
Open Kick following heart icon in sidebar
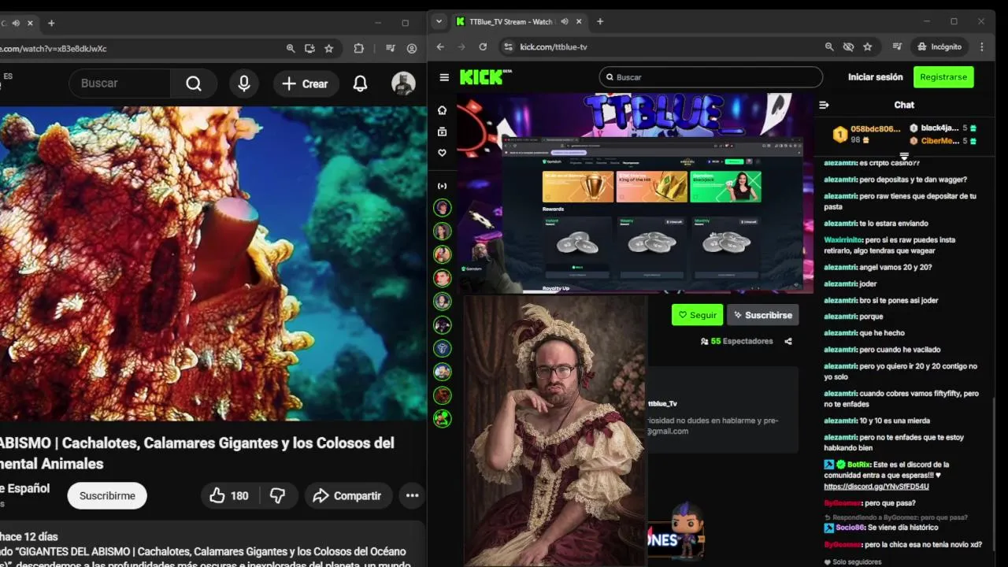(x=442, y=153)
